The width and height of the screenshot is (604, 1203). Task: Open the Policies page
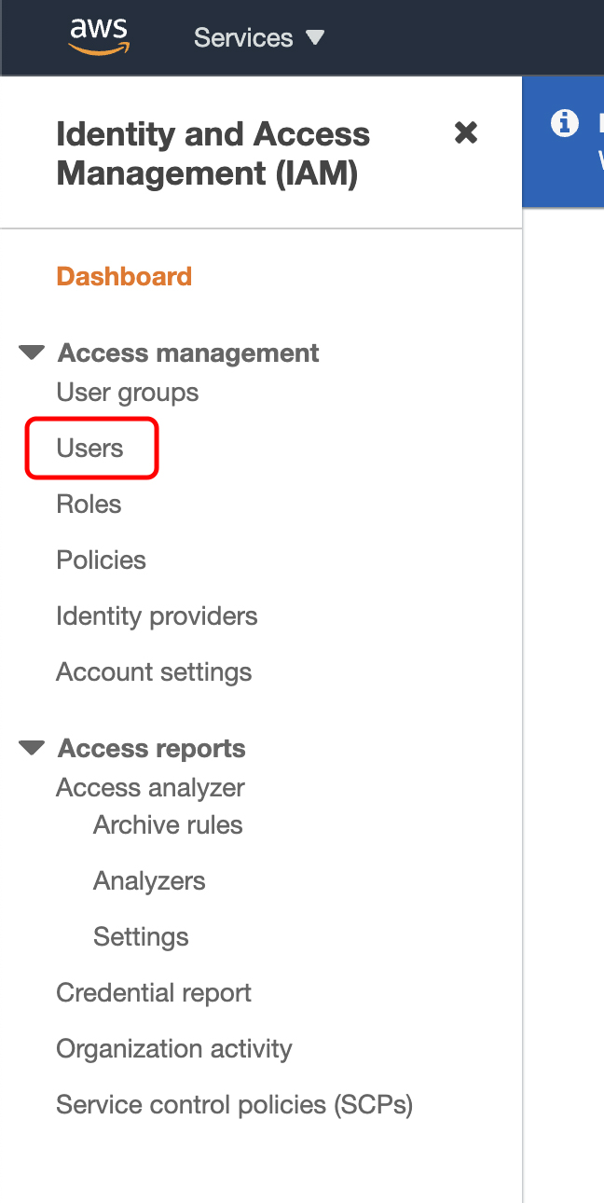point(101,560)
